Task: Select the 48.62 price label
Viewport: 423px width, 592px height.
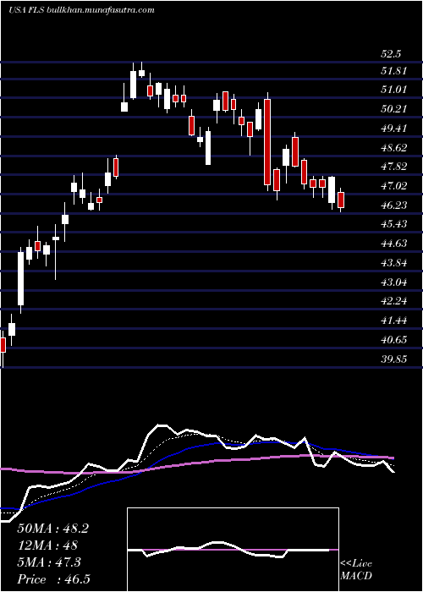Action: point(393,148)
